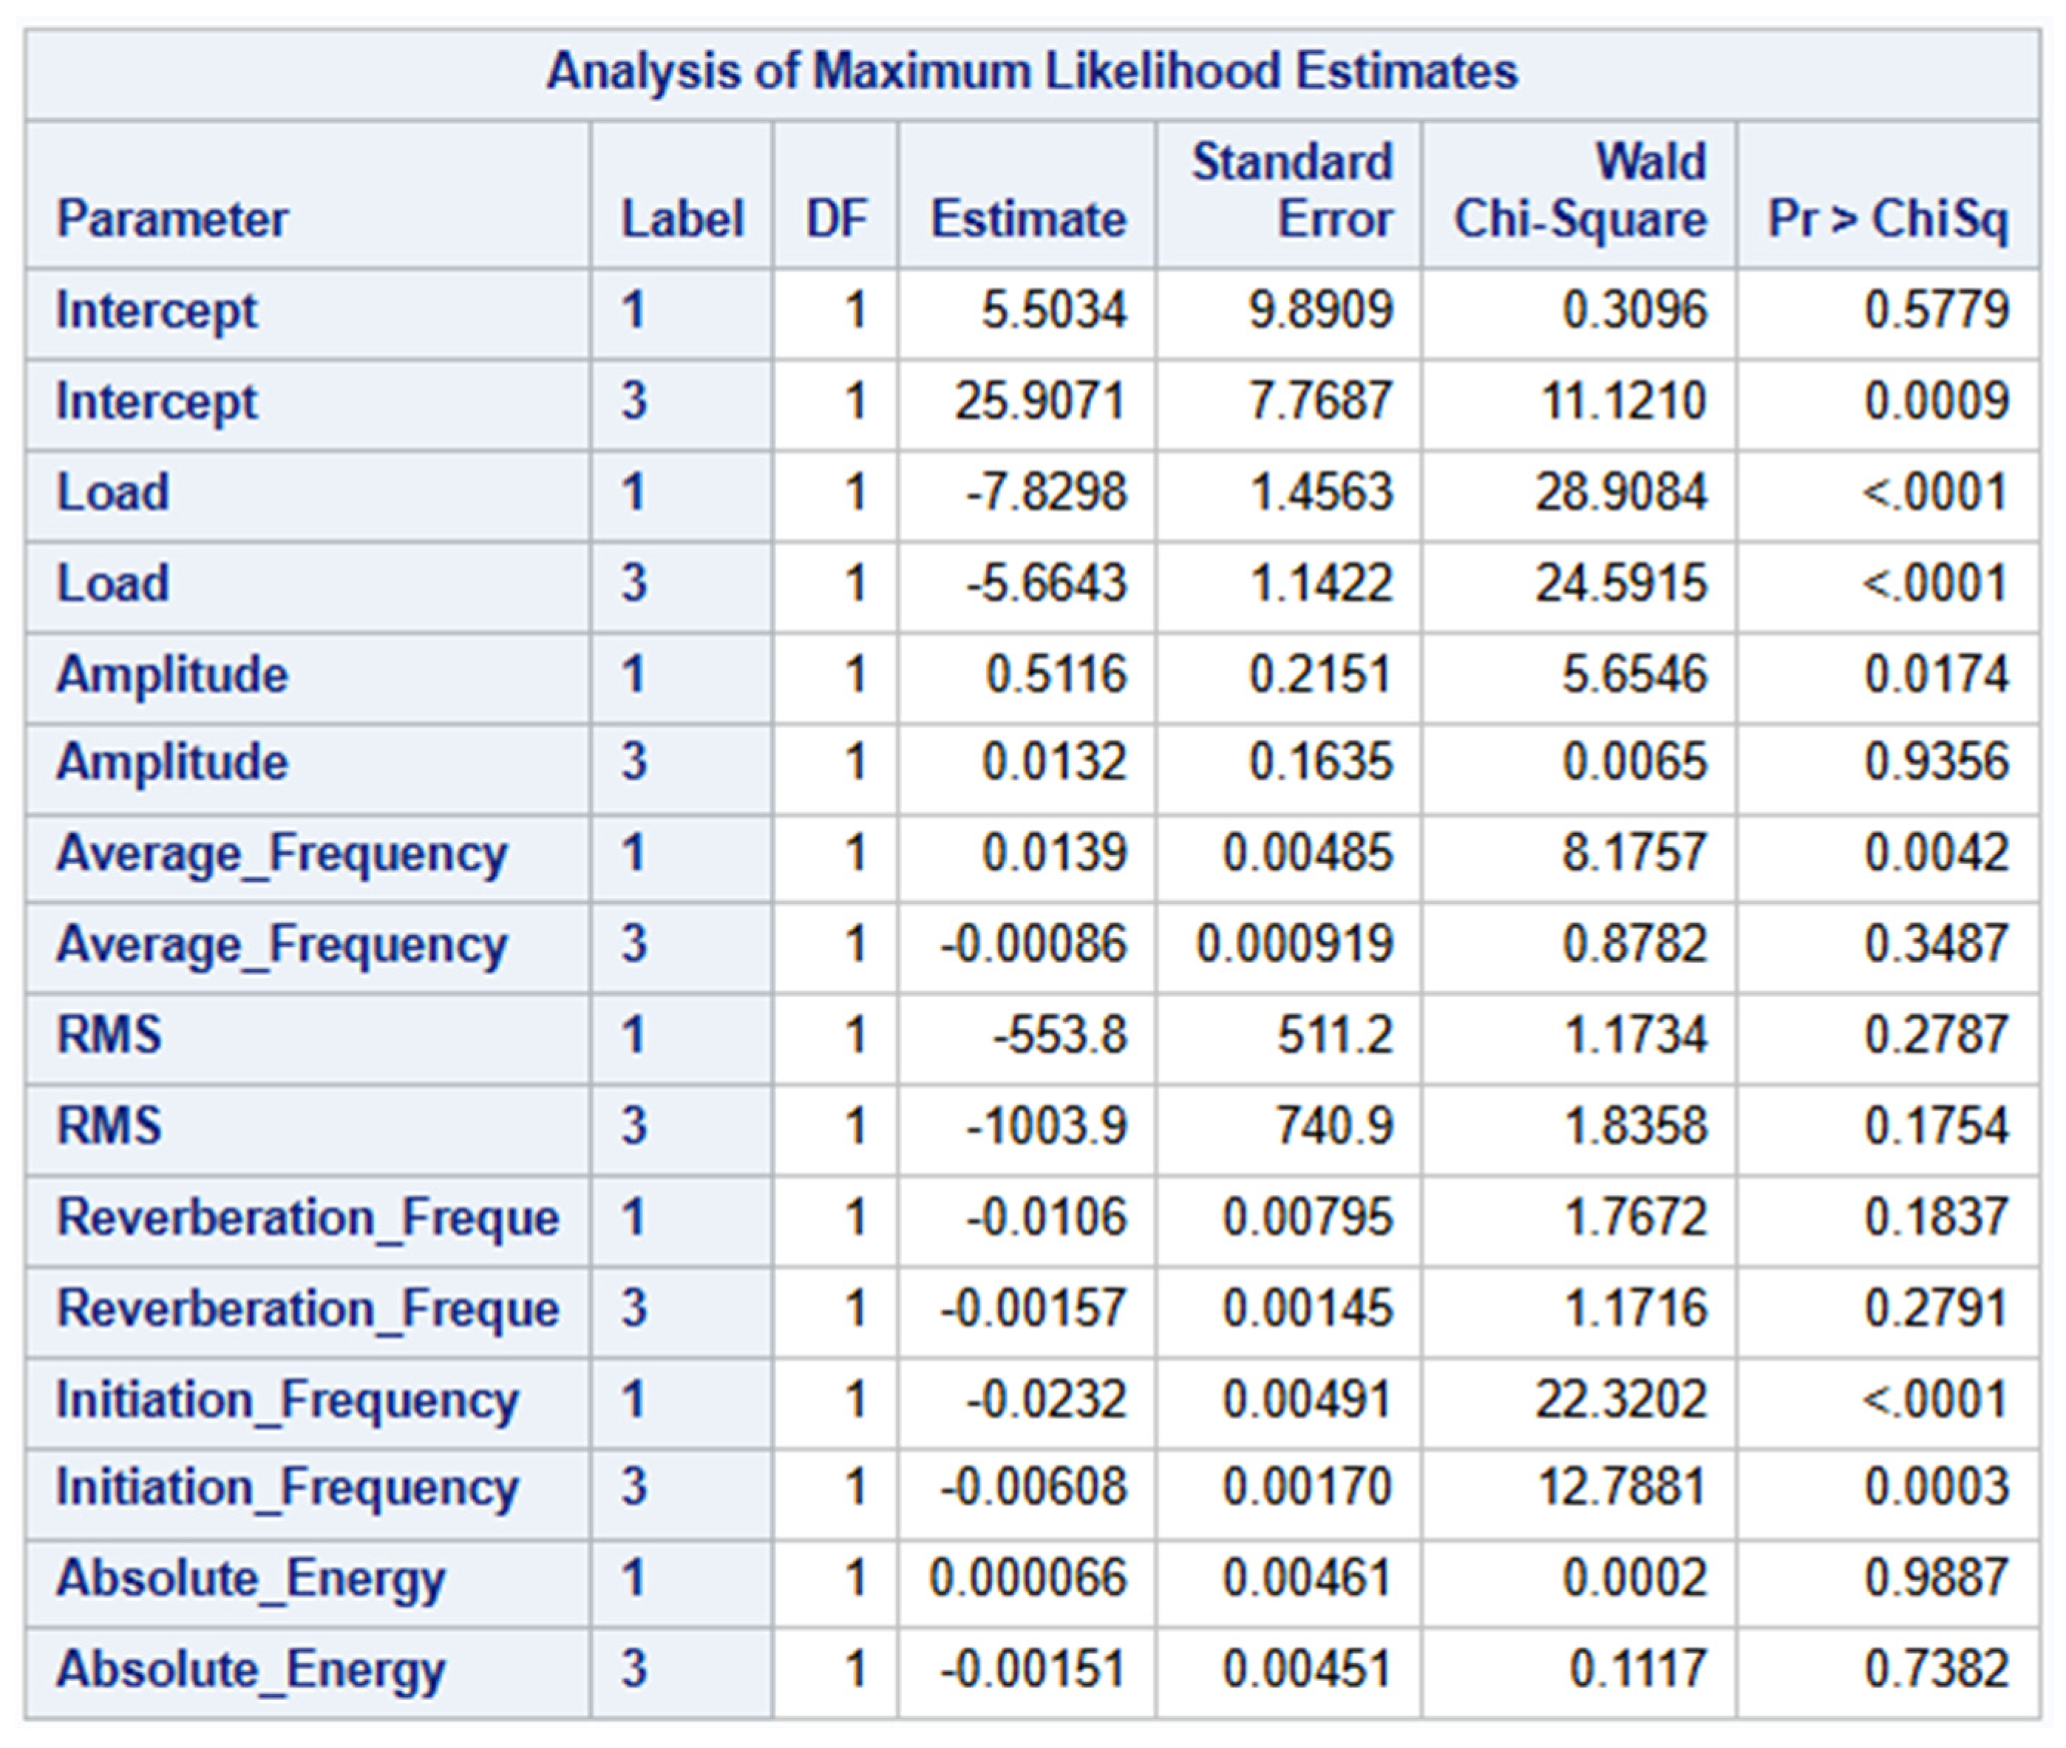Select the standard error 9.8909
The image size is (2066, 1748).
click(x=1321, y=310)
